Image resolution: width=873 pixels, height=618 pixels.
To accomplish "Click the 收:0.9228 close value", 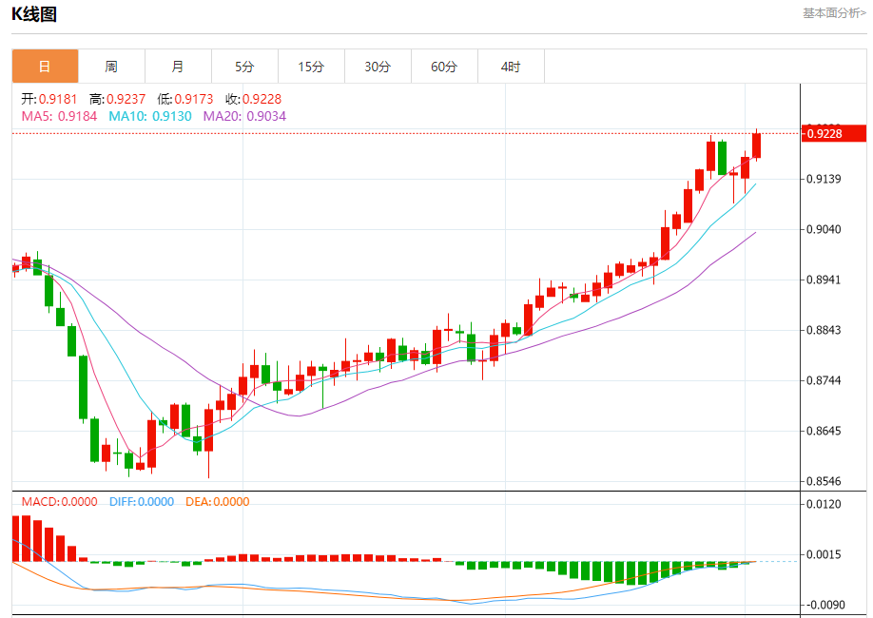I will (x=253, y=99).
